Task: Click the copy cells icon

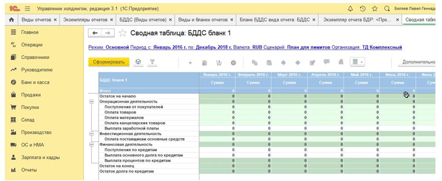Action: (x=255, y=62)
